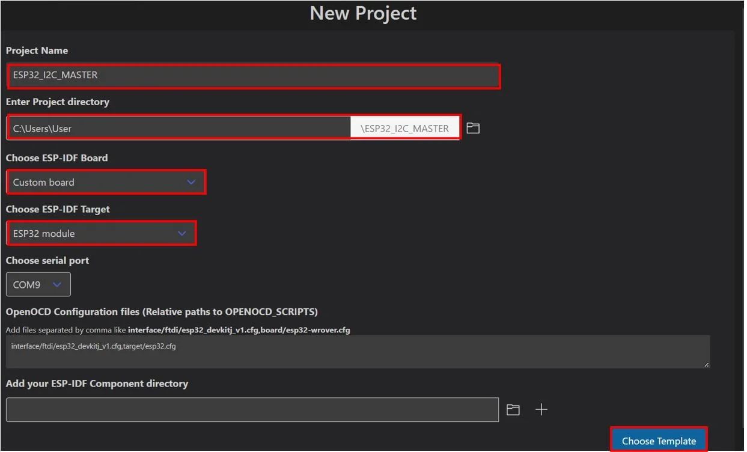
Task: Click the \ESP32_I2C_MASTER path suffix text
Action: [404, 129]
